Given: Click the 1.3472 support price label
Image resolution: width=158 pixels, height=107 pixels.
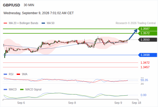Looking at the screenshot, I should click(145, 63).
